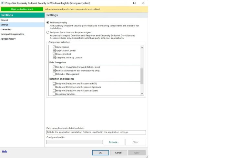
Task: Open the Revision history section
Action: click(22, 39)
